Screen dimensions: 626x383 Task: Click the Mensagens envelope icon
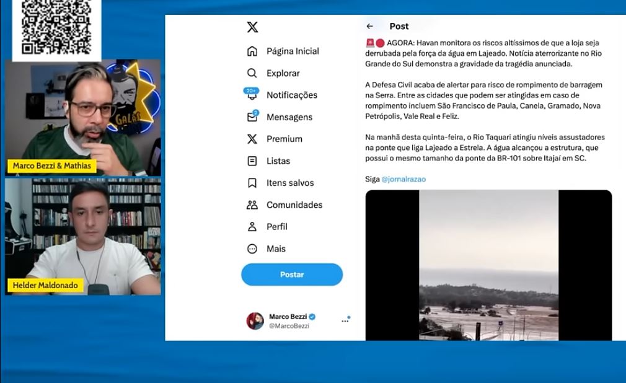pyautogui.click(x=252, y=117)
